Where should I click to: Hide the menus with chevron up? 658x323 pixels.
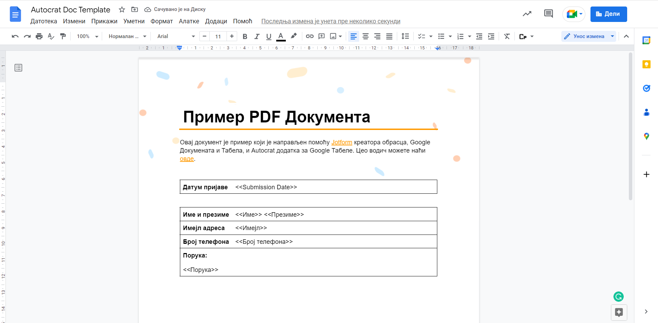(626, 36)
